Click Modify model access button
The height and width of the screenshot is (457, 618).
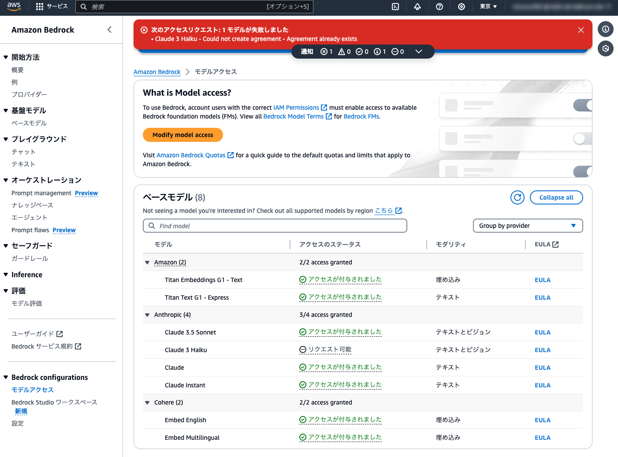tap(183, 135)
